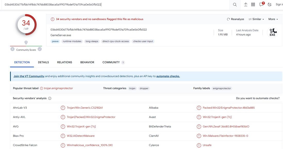Click the Security vendors' analysis info icon
The width and height of the screenshot is (283, 149).
50,98
